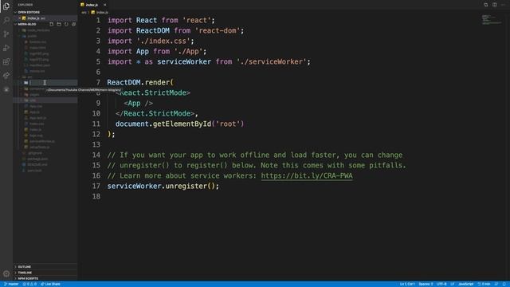Open the Search view in activity bar
The height and width of the screenshot is (287, 510).
pos(6,20)
